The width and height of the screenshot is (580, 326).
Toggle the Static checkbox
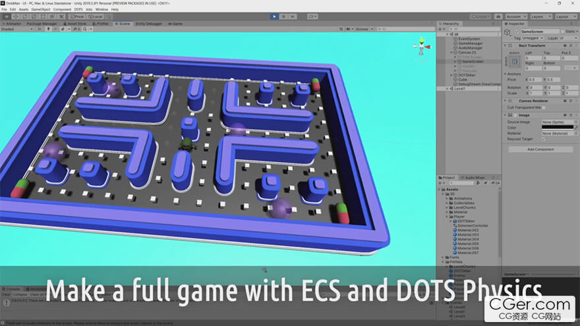click(x=563, y=32)
